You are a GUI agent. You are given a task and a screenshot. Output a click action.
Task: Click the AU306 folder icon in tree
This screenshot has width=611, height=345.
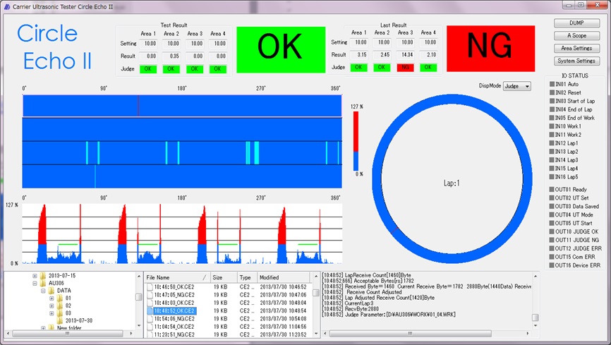click(43, 283)
